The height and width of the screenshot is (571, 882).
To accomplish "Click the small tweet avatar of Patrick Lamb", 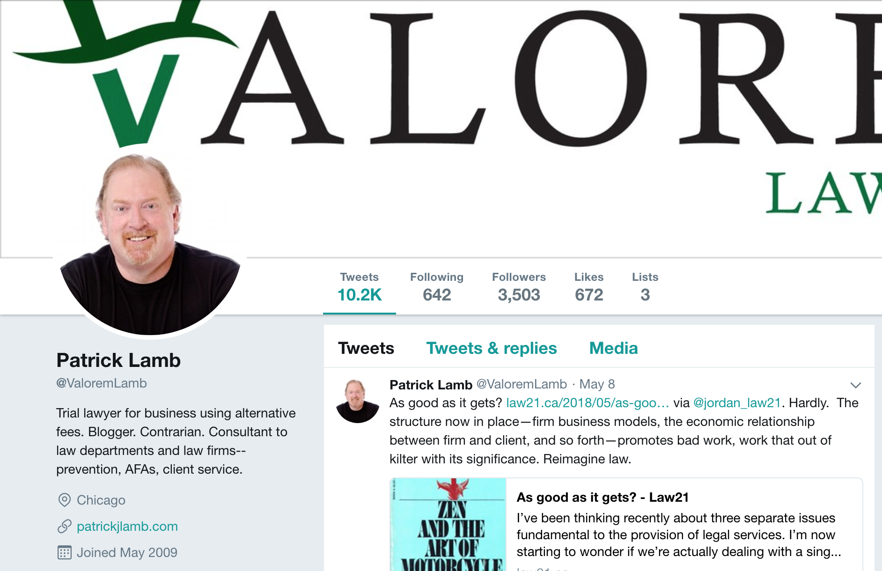I will point(358,402).
